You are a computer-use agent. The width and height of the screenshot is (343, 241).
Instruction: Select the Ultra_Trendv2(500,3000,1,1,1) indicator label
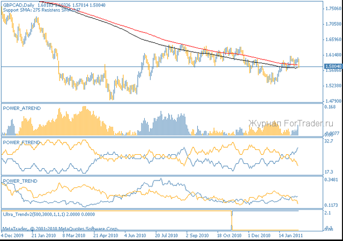tap(34, 214)
